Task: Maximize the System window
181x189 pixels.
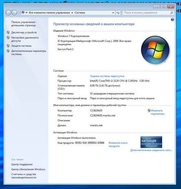Action: tap(164, 7)
